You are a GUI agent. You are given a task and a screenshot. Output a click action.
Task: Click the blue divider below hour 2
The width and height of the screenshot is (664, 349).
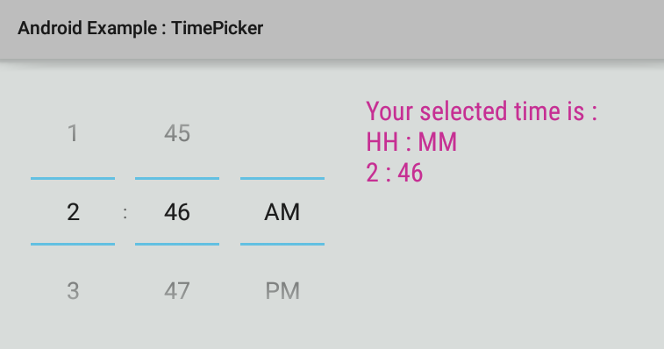(x=73, y=244)
